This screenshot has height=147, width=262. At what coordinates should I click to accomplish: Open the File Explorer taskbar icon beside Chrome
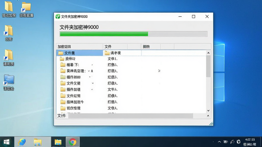tap(58, 142)
